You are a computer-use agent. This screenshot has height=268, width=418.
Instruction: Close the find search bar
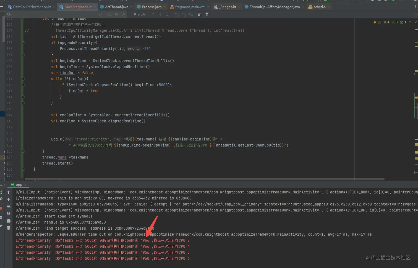(x=416, y=14)
